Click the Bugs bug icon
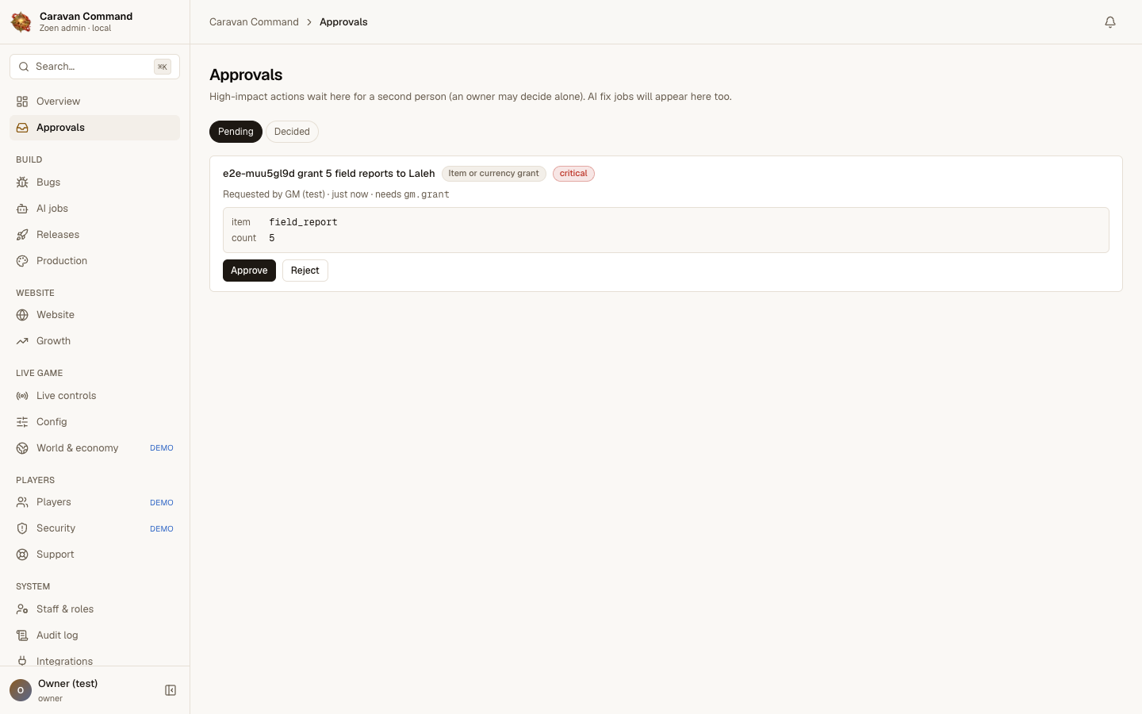1142x714 pixels. (x=22, y=182)
